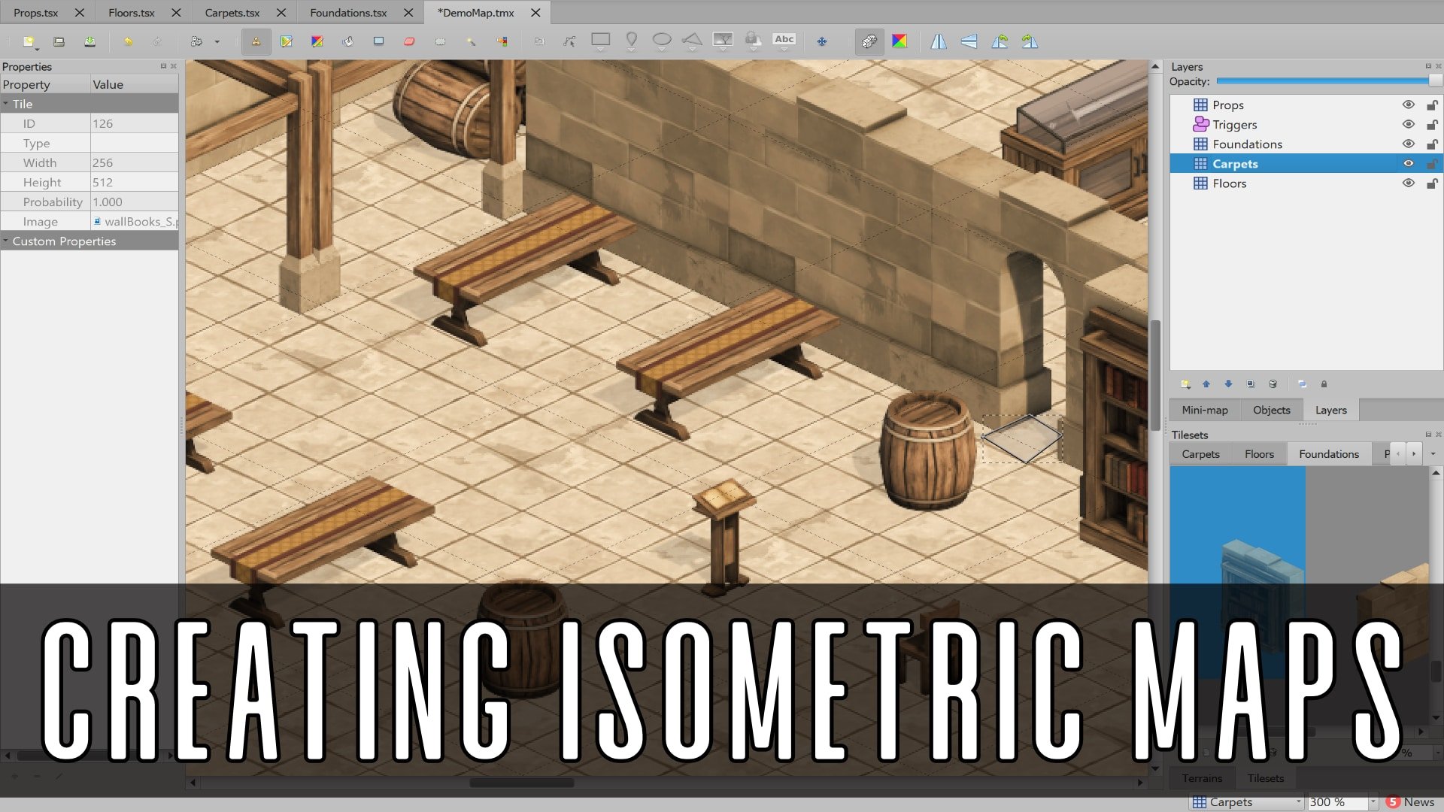Select the Eraser tool
The width and height of the screenshot is (1444, 812).
click(x=409, y=42)
